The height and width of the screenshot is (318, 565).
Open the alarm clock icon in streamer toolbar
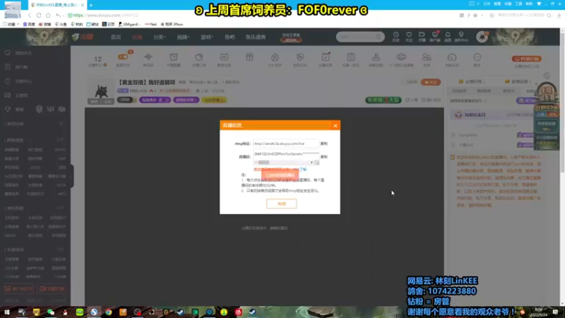[x=174, y=57]
